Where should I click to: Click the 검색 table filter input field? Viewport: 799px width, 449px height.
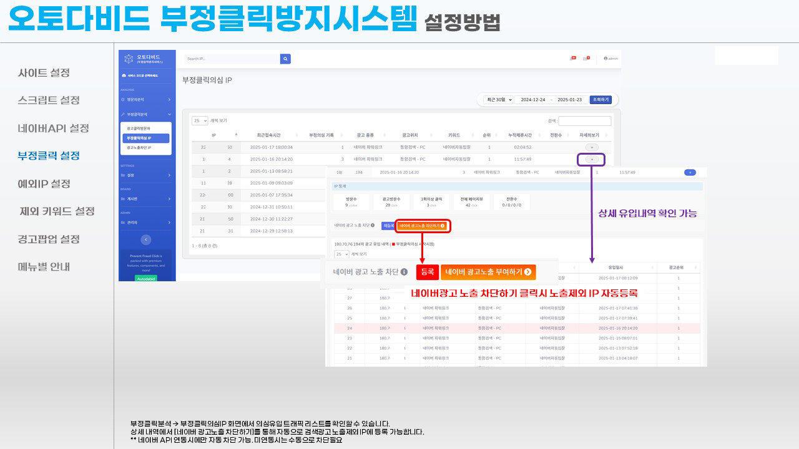point(584,121)
